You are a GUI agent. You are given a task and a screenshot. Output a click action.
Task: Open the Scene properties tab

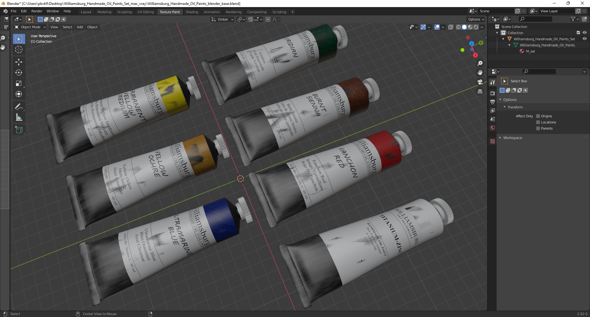493,119
